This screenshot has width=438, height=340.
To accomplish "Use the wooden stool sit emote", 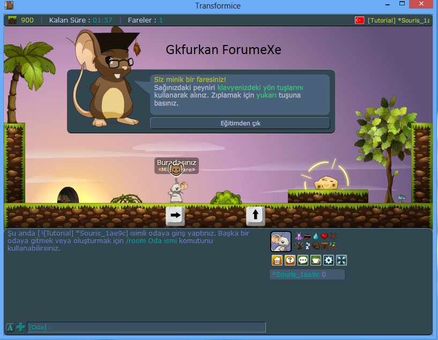I will point(324,246).
